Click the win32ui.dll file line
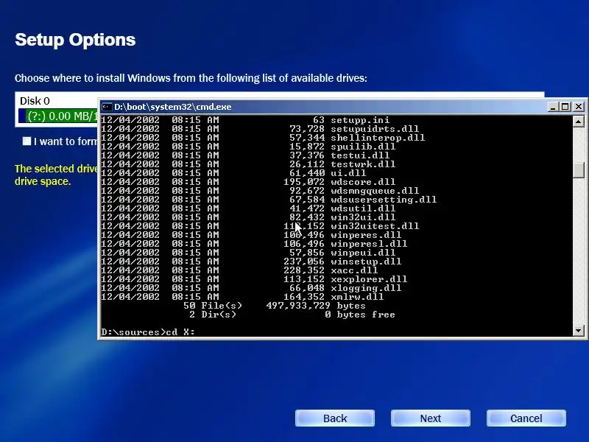The width and height of the screenshot is (589, 442). click(x=248, y=217)
